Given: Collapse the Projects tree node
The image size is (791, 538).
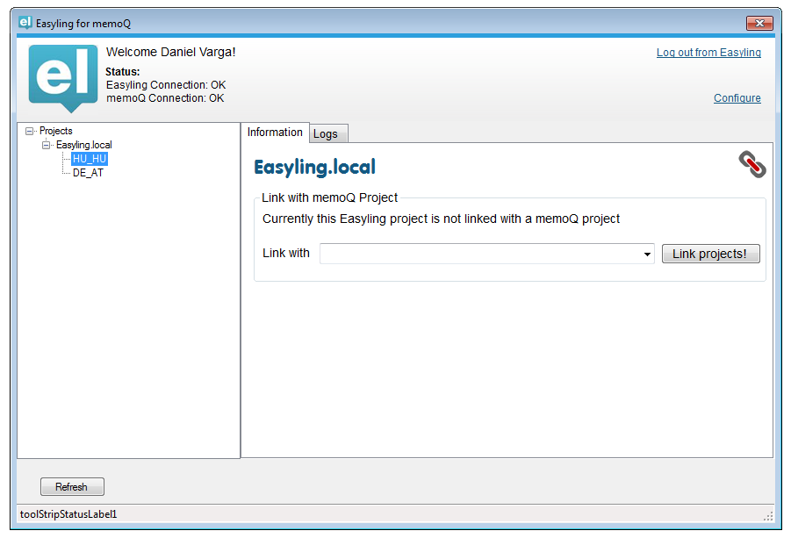Looking at the screenshot, I should pos(29,131).
